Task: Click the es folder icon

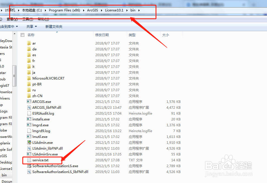Action: click(29, 55)
